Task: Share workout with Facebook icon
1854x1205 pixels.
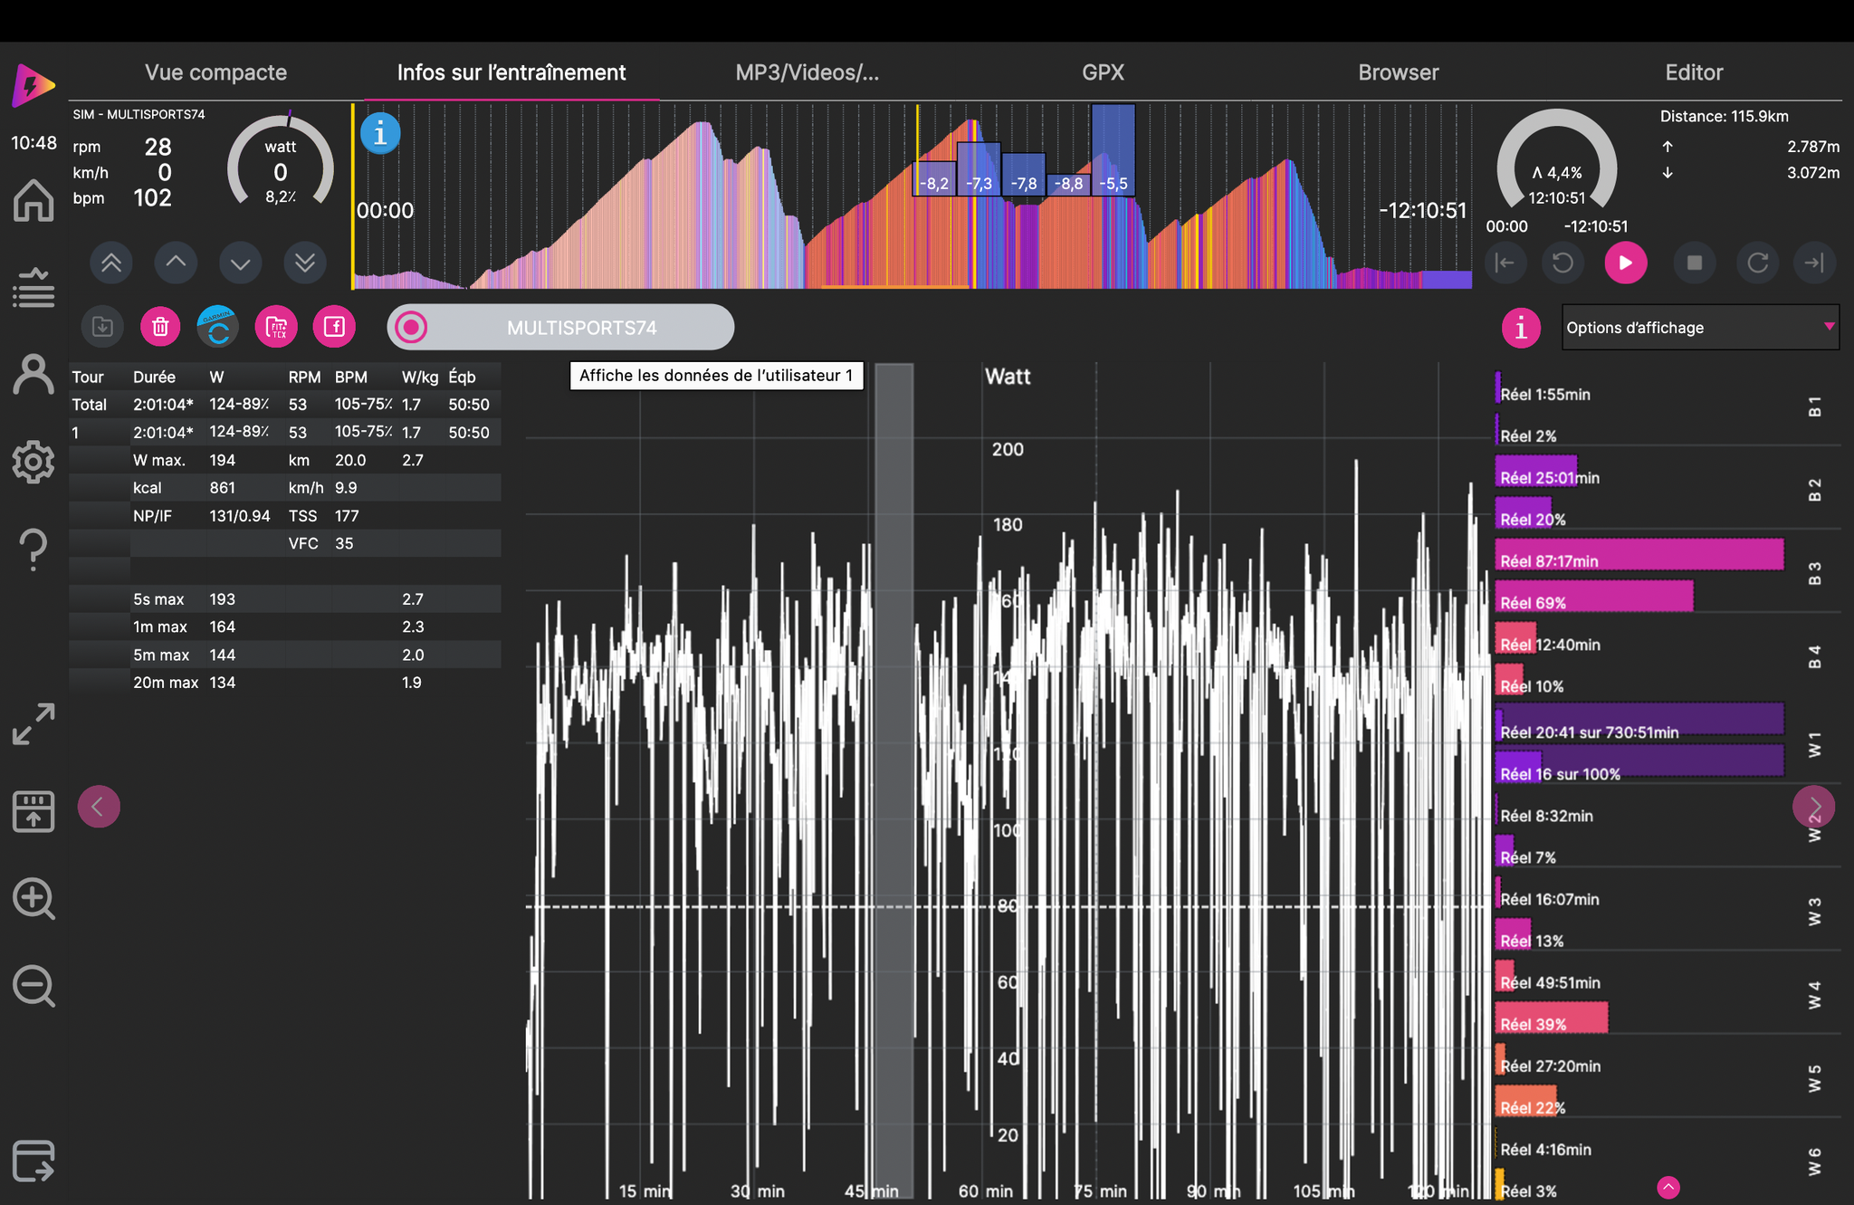Action: coord(334,327)
